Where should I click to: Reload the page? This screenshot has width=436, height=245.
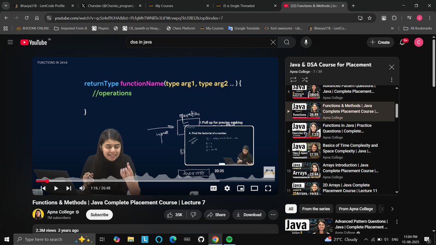(27, 18)
